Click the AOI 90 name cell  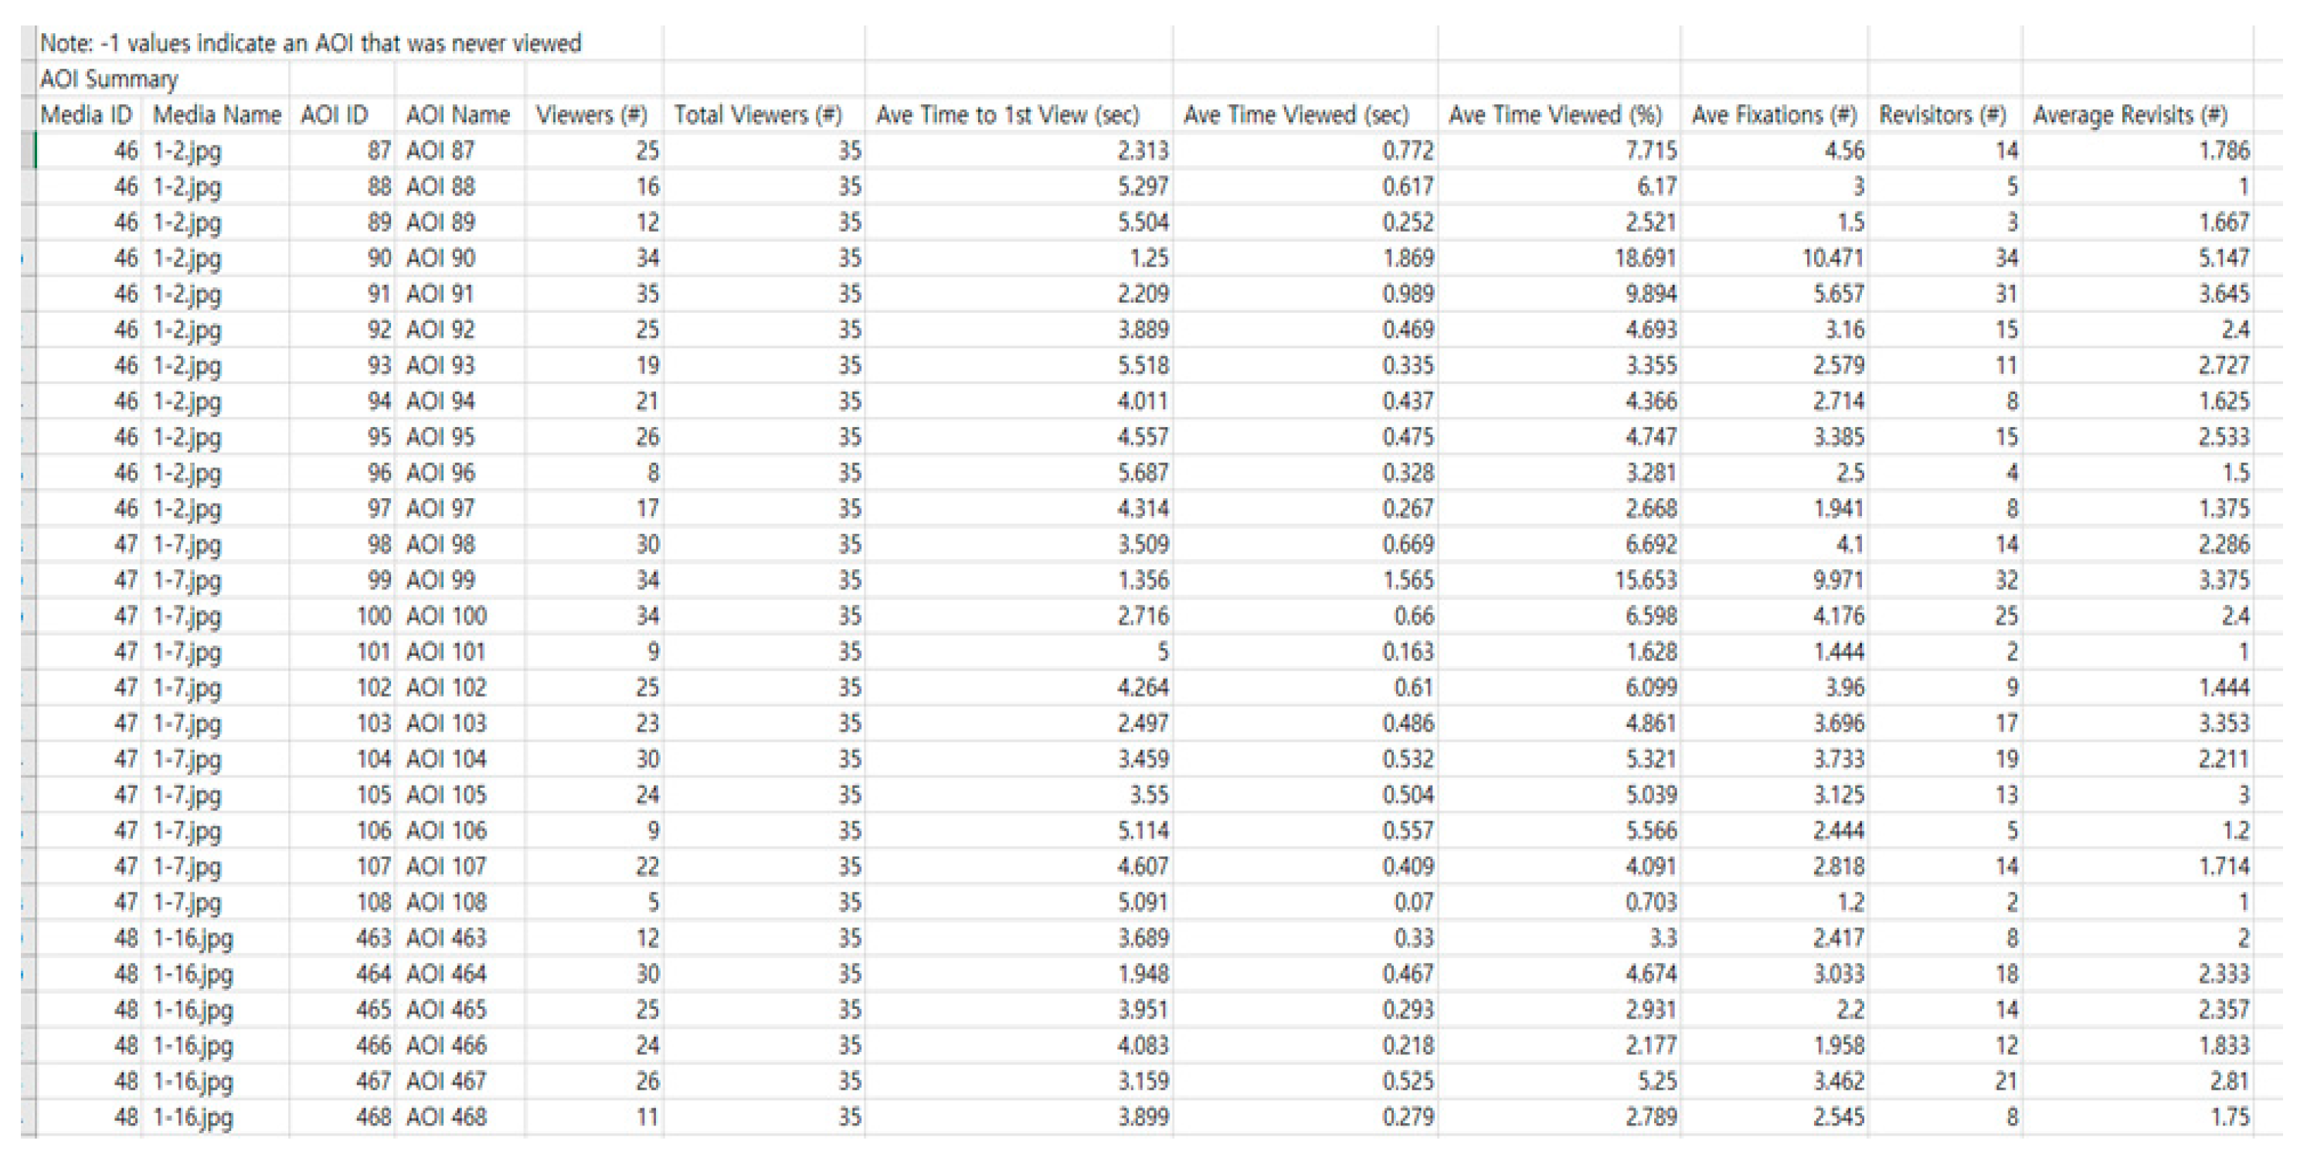point(440,258)
